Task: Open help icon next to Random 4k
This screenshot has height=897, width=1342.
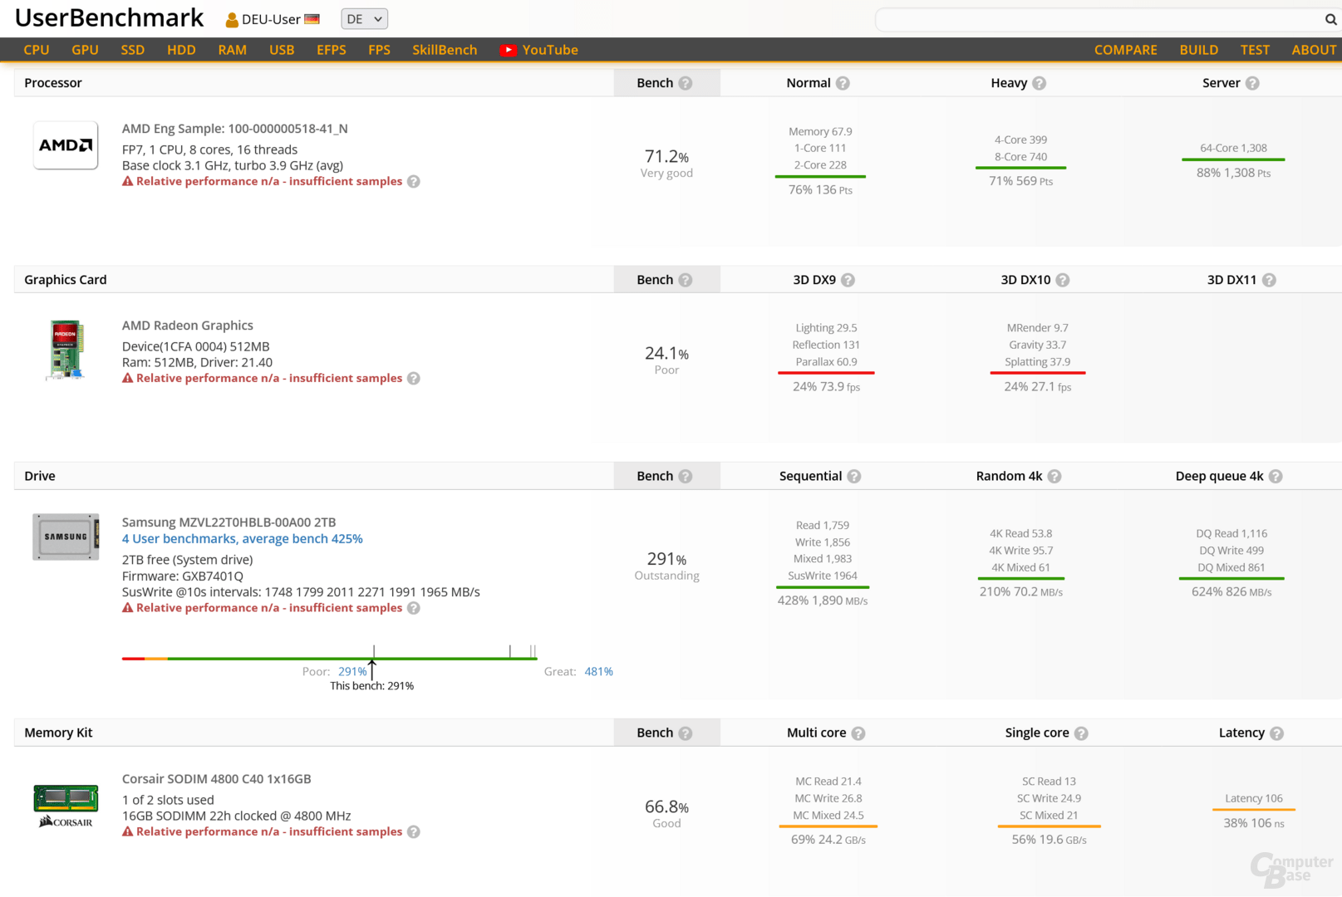Action: pyautogui.click(x=1054, y=476)
